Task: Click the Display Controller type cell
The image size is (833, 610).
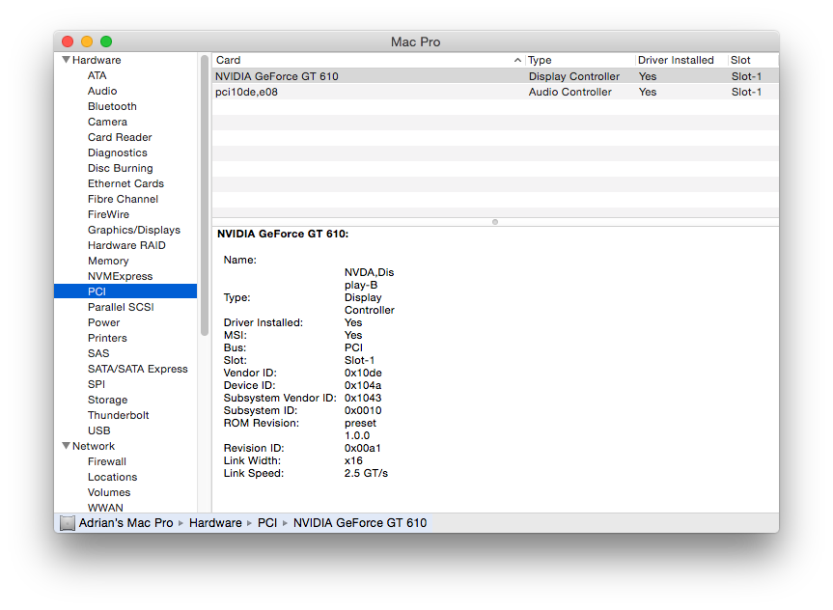Action: tap(573, 76)
